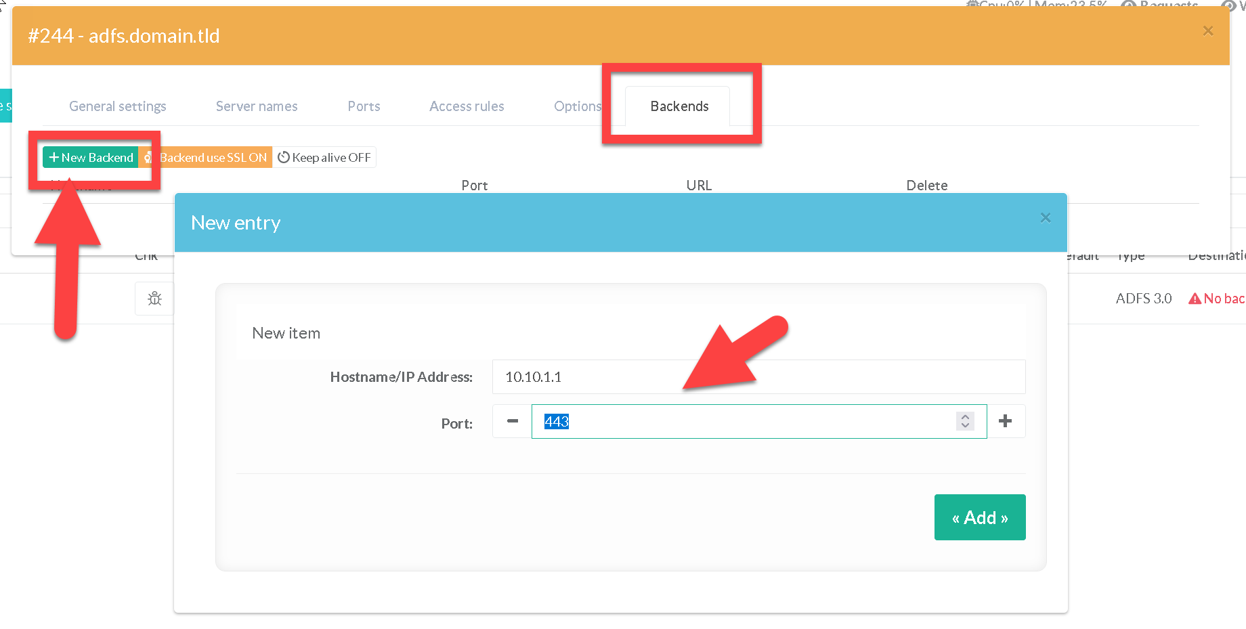Screen dimensions: 1246x629
Task: Click the Port number input field
Action: (x=745, y=422)
